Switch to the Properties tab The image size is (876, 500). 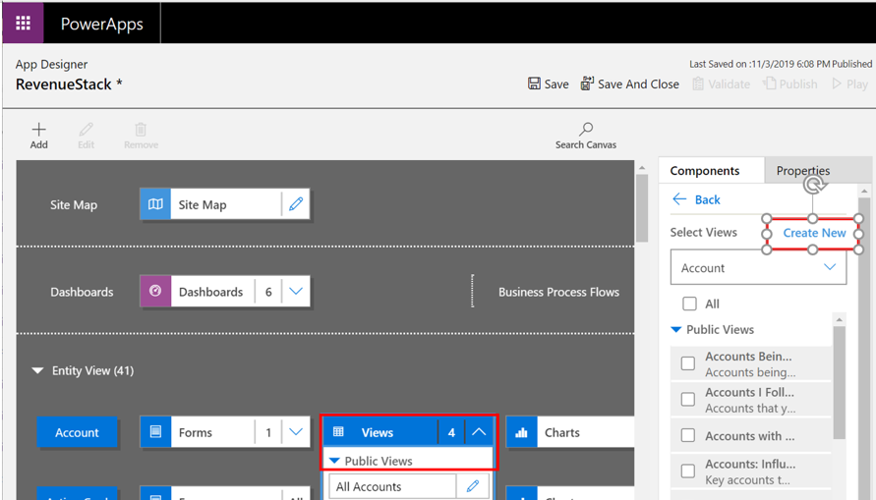coord(803,171)
